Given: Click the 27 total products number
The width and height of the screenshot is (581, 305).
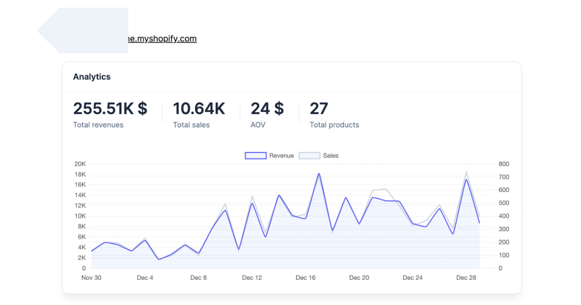Looking at the screenshot, I should [x=319, y=108].
